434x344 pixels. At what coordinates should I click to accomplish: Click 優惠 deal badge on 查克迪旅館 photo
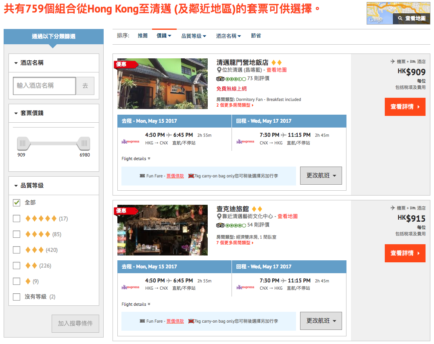tap(126, 211)
